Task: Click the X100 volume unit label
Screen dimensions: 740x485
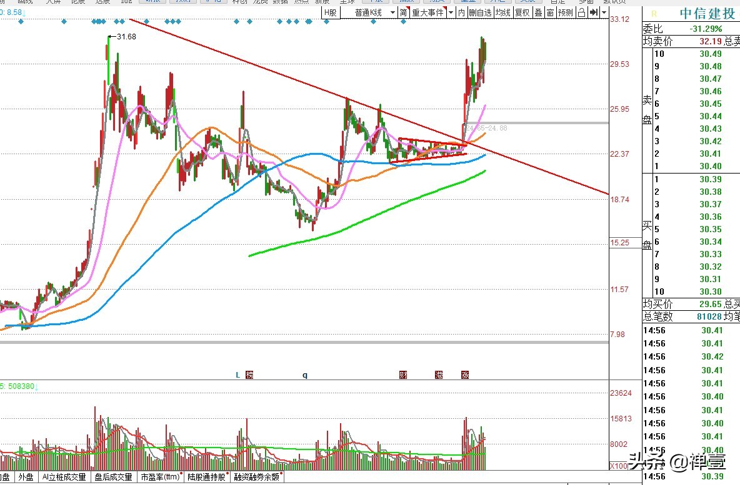Action: pyautogui.click(x=619, y=466)
